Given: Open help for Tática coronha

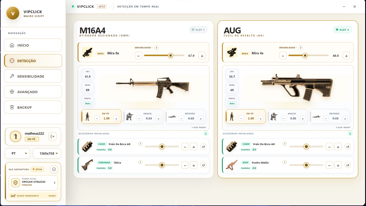Looking at the screenshot, I should [140, 162].
